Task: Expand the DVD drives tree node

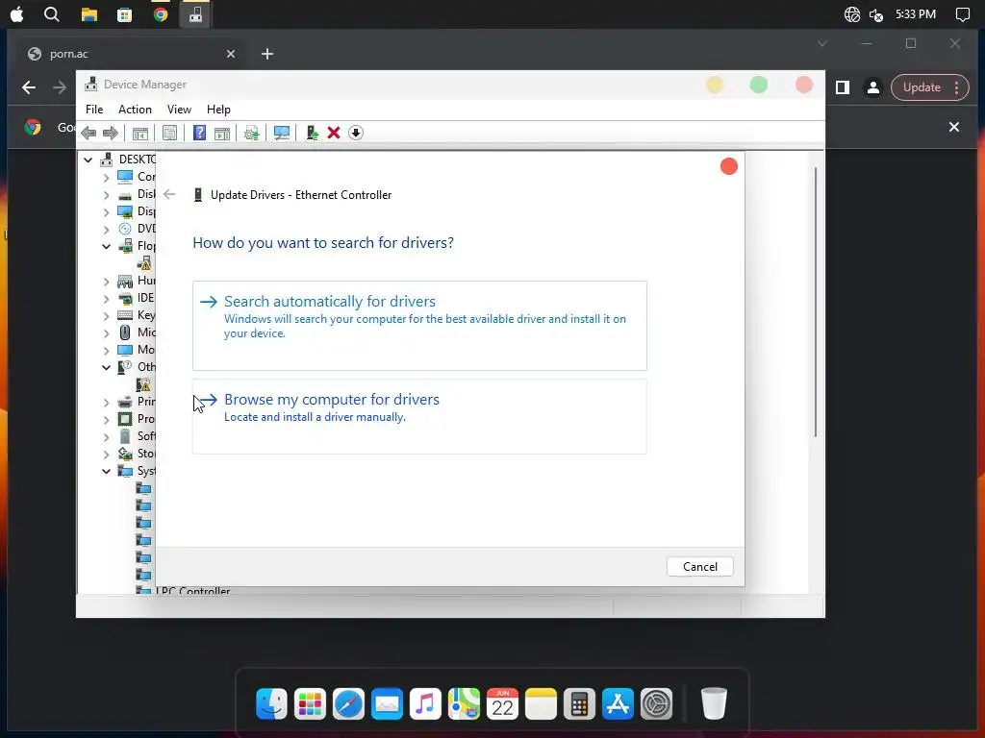Action: [x=106, y=229]
